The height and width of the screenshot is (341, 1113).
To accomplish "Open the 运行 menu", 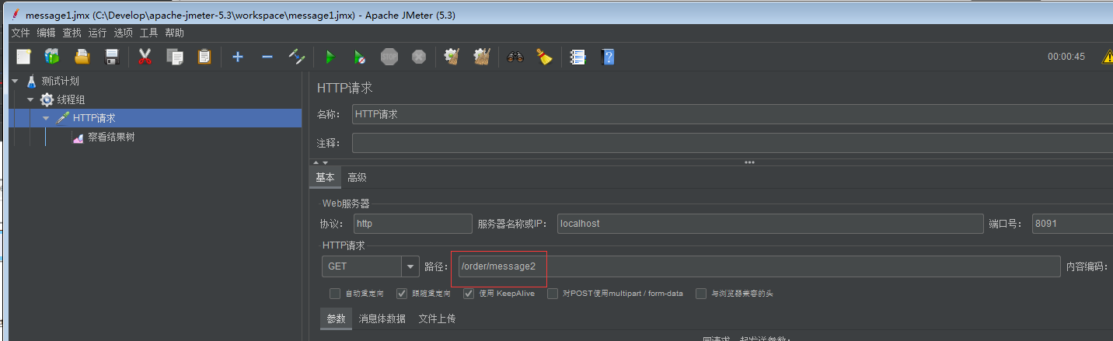I will tap(97, 33).
